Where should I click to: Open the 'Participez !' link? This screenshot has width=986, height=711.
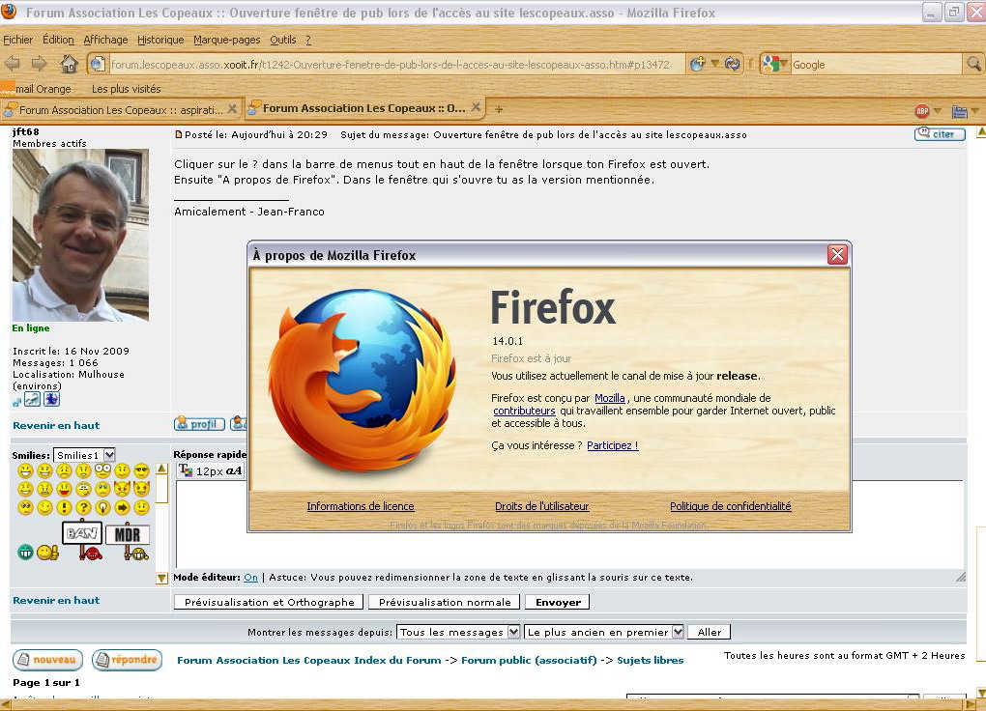pyautogui.click(x=613, y=445)
